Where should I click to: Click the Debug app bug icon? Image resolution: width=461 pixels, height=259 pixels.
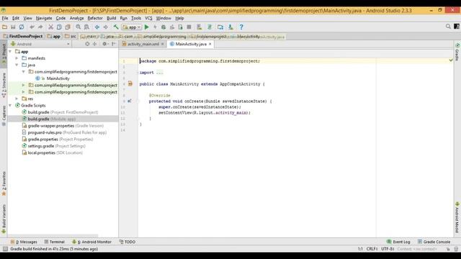[164, 27]
